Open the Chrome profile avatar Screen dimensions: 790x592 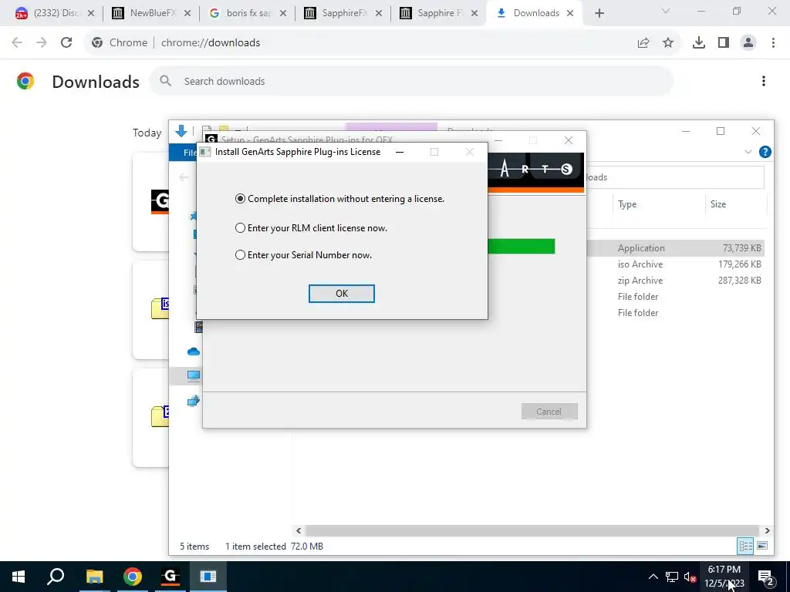pos(748,43)
